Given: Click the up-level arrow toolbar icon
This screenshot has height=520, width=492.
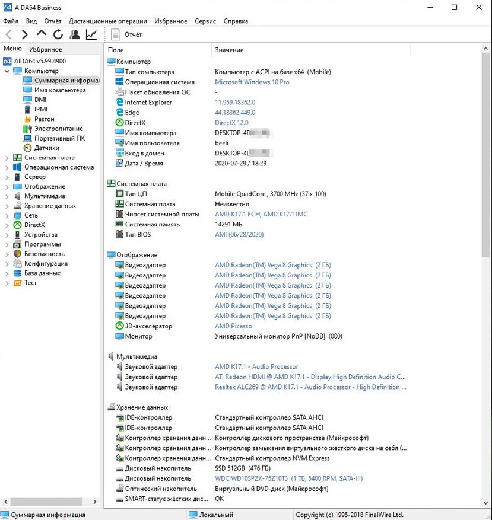Looking at the screenshot, I should pos(41,33).
